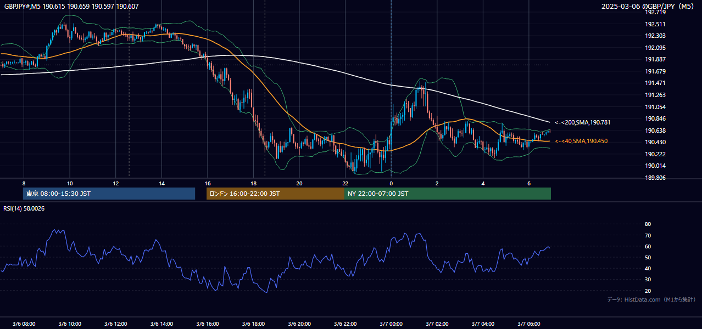Select the 200 SMA 190.781 label
Image resolution: width=702 pixels, height=329 pixels.
pyautogui.click(x=582, y=122)
